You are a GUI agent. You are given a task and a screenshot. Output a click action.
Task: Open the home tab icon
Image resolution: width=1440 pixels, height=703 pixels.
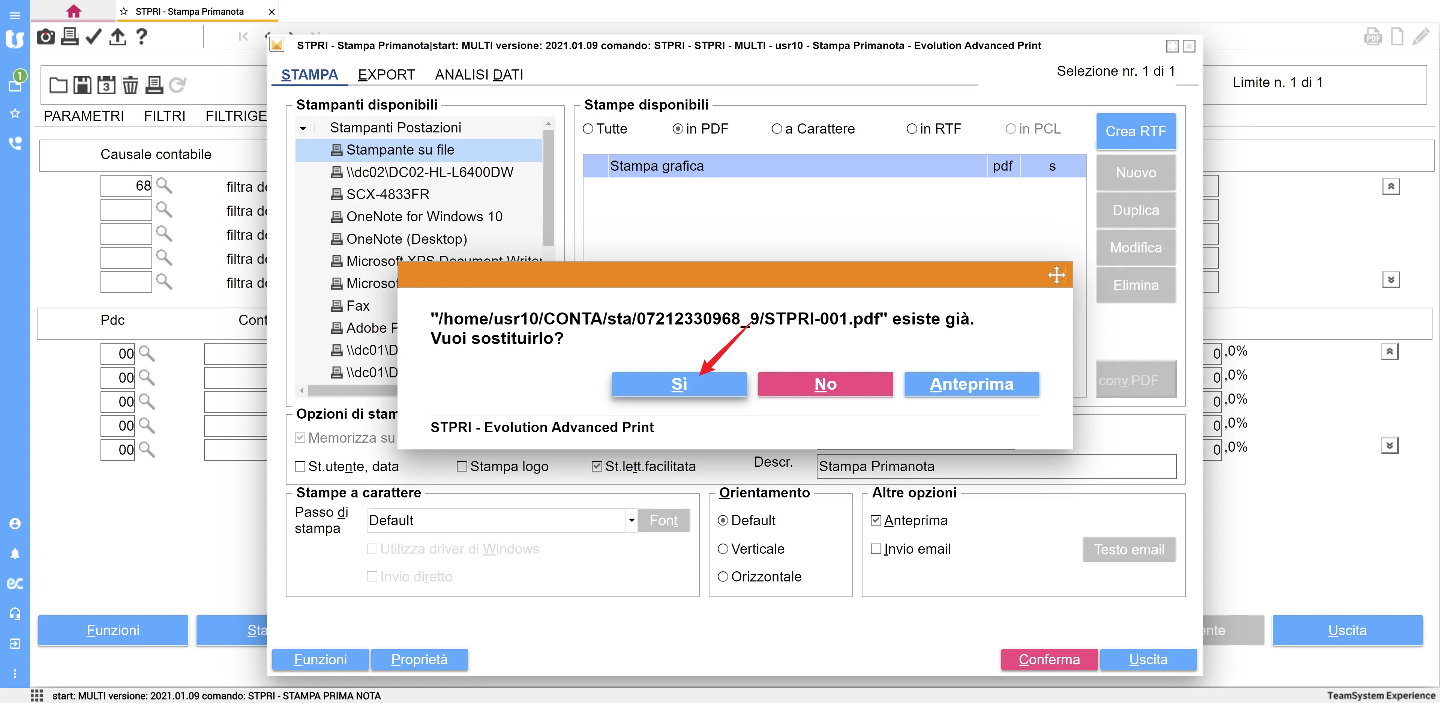pyautogui.click(x=73, y=11)
